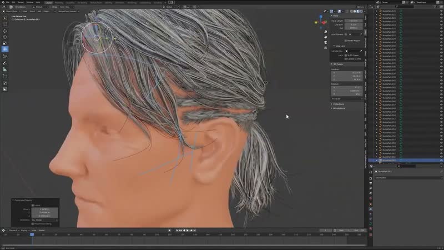
Task: Toggle viewport overlays button
Action: (340, 11)
